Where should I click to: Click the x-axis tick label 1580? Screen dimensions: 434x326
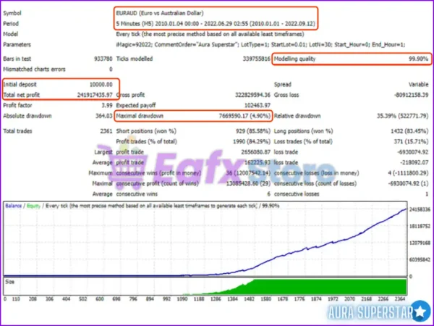coord(265,299)
